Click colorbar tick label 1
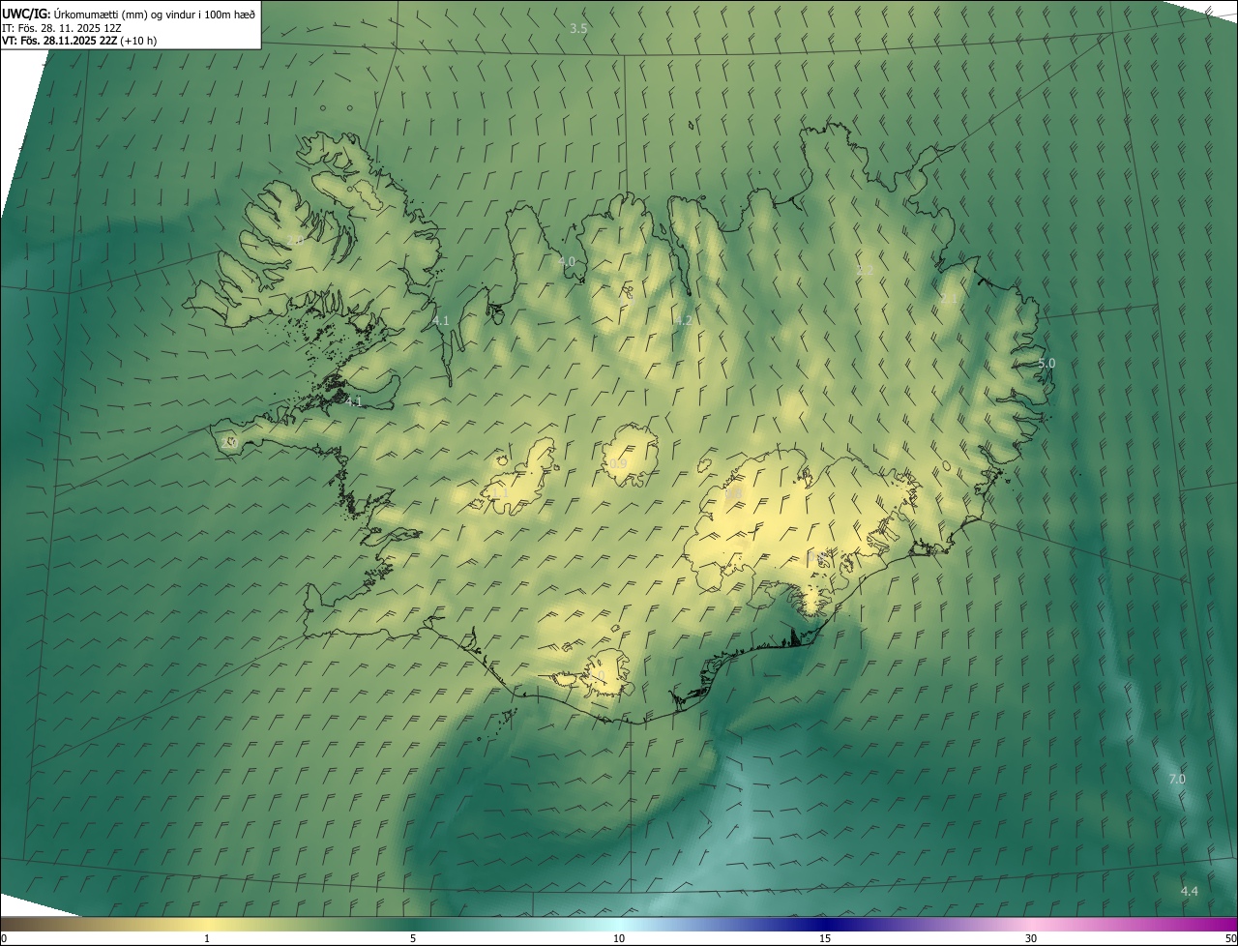This screenshot has width=1238, height=946. click(207, 938)
